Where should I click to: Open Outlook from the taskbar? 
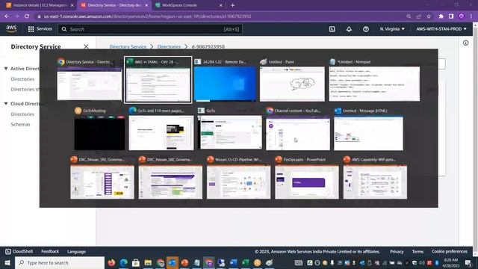coord(173,262)
